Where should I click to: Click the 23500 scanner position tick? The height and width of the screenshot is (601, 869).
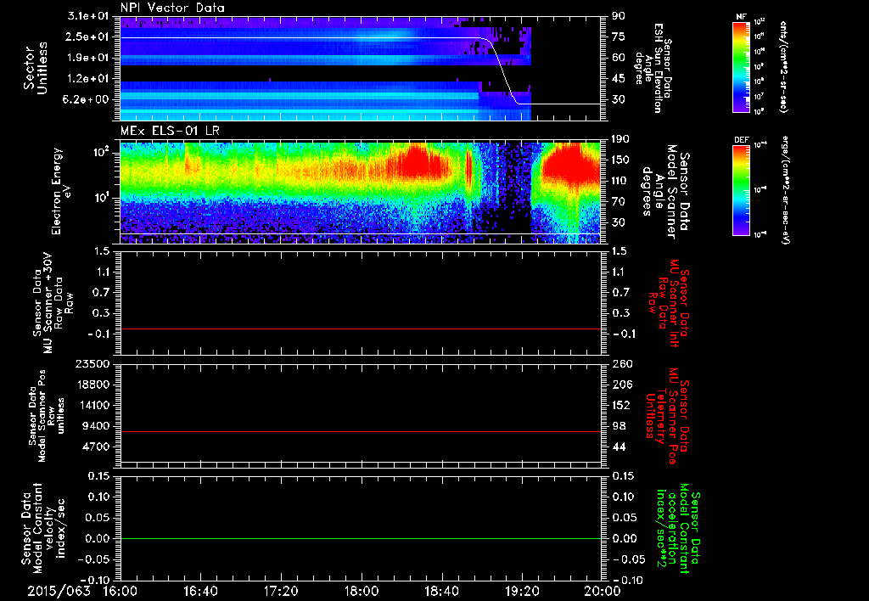[93, 364]
